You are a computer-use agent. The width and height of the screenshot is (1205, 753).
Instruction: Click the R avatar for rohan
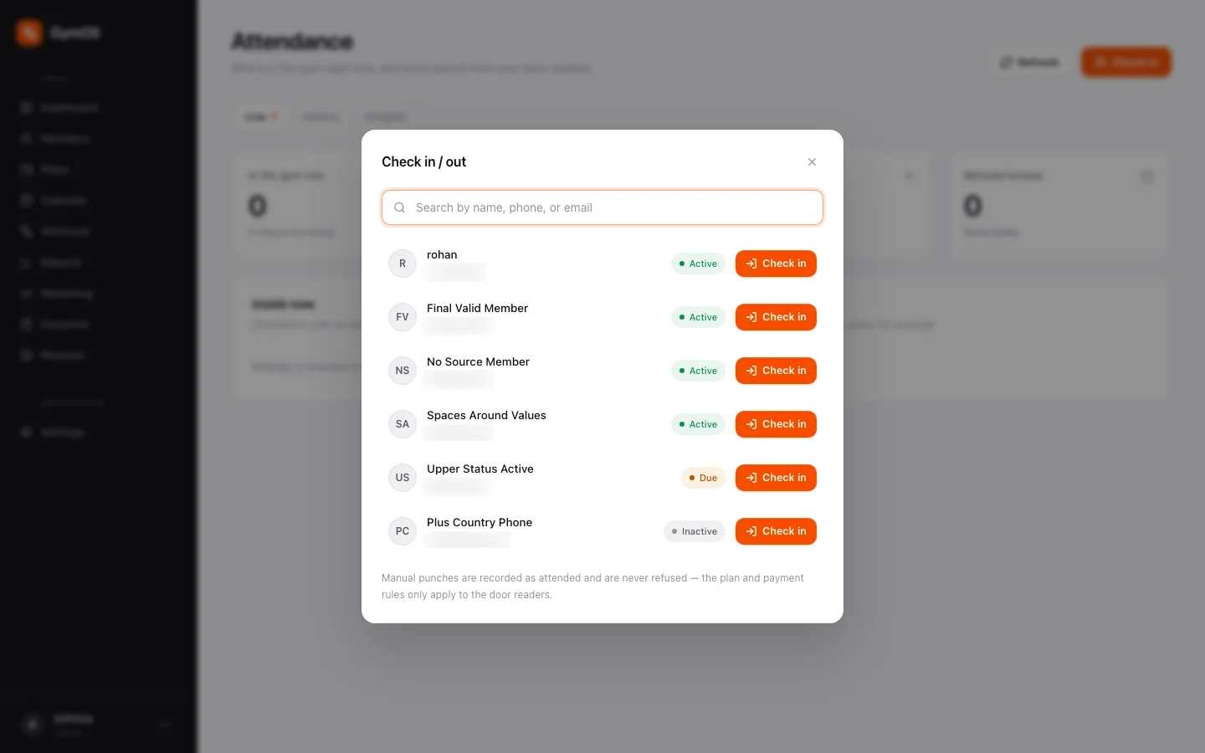[x=403, y=264]
